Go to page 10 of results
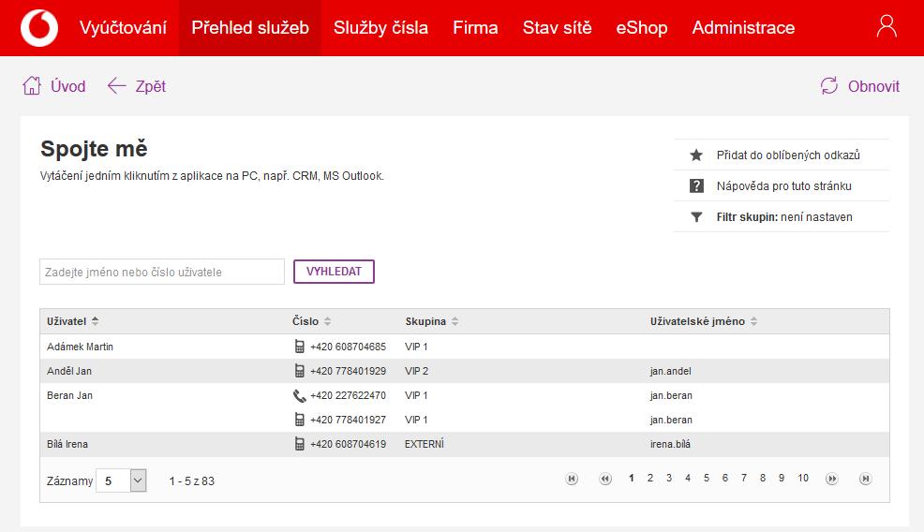Viewport: 924px width, 532px height. (x=803, y=478)
